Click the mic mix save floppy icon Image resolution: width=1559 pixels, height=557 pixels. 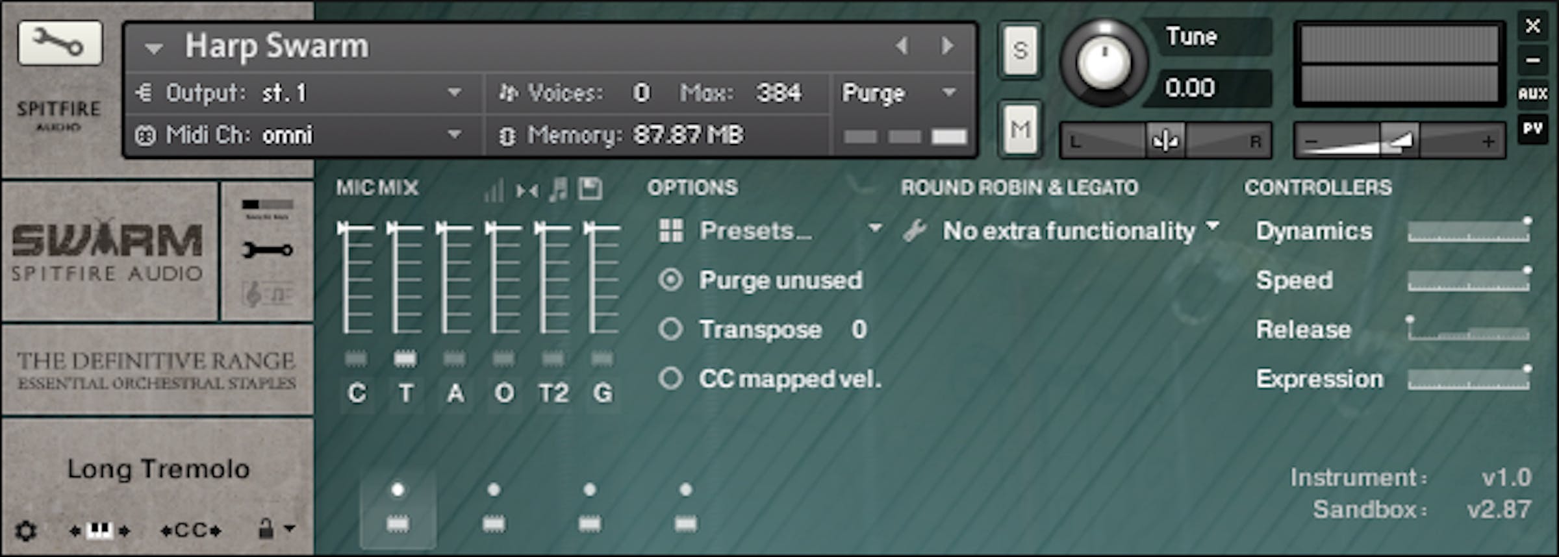(x=590, y=190)
